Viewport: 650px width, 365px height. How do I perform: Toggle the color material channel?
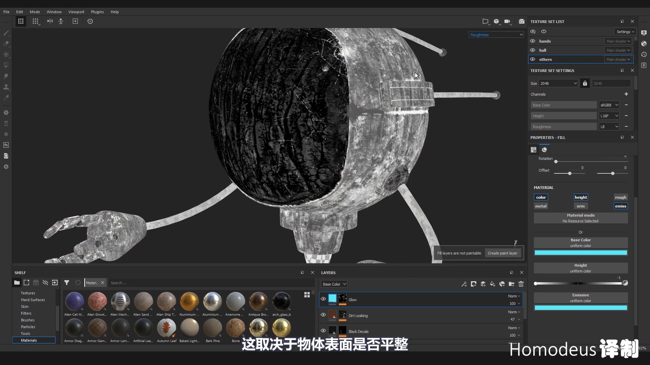pos(541,197)
